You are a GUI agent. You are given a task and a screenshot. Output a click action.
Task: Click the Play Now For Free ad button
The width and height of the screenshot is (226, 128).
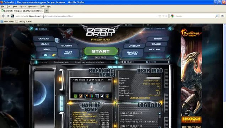pyautogui.click(x=191, y=119)
